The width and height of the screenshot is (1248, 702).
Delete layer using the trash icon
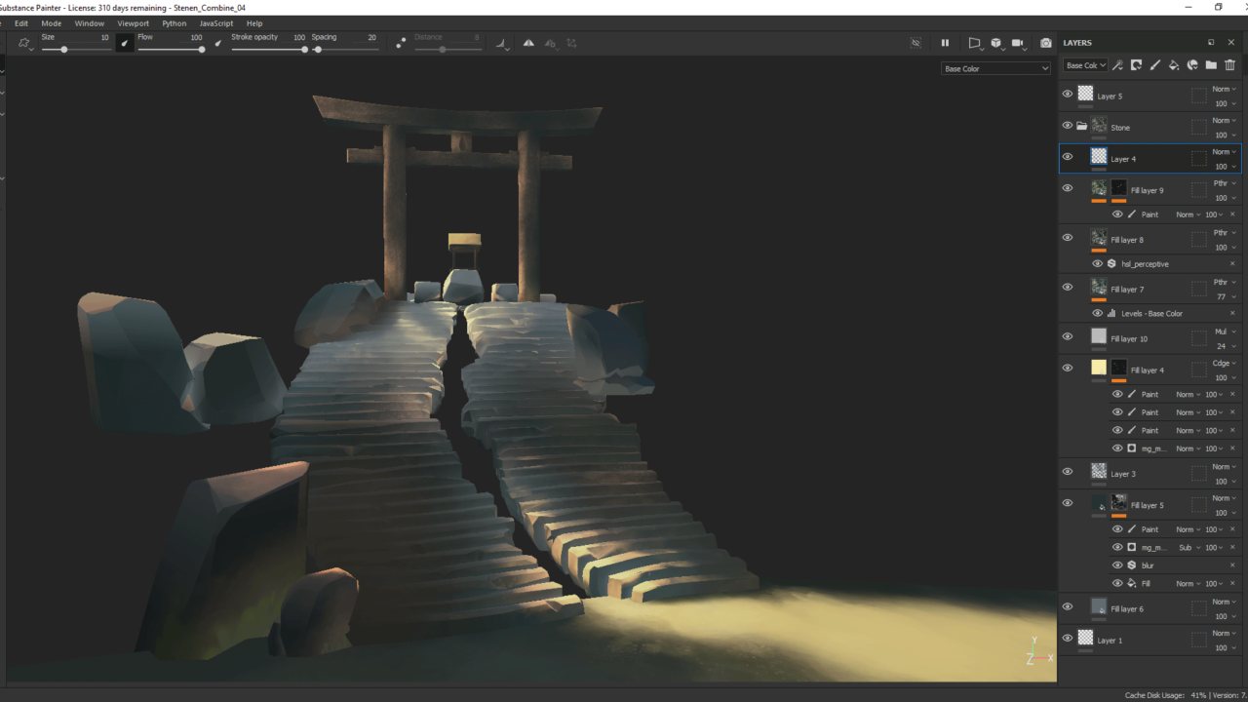tap(1229, 65)
